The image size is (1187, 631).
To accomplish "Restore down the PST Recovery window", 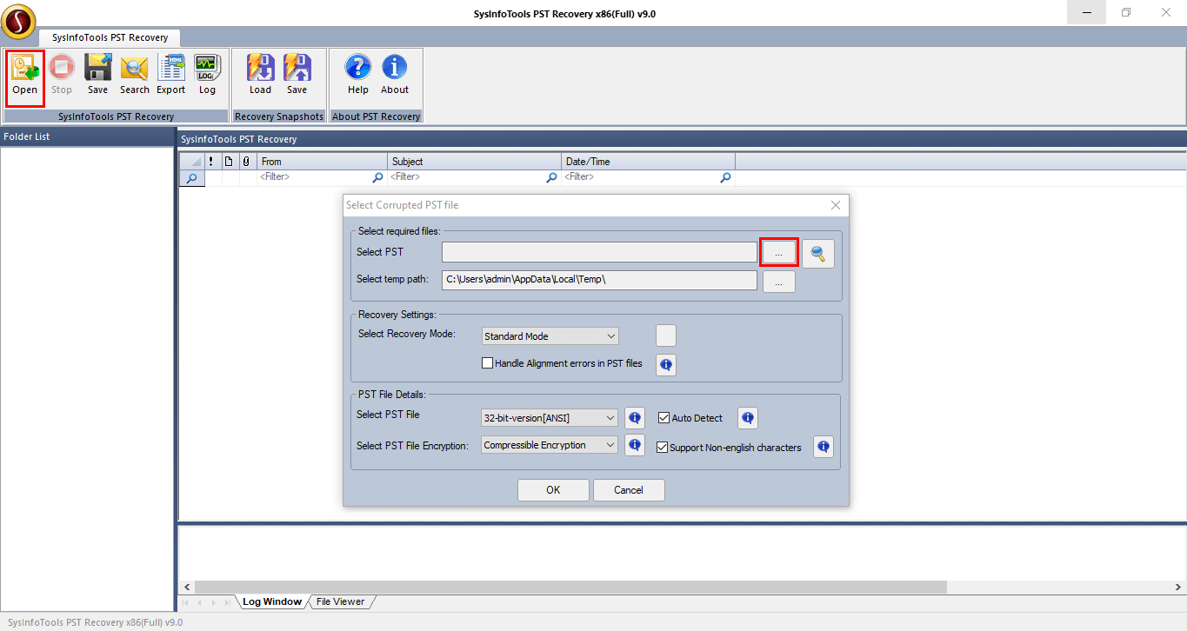I will coord(1126,12).
